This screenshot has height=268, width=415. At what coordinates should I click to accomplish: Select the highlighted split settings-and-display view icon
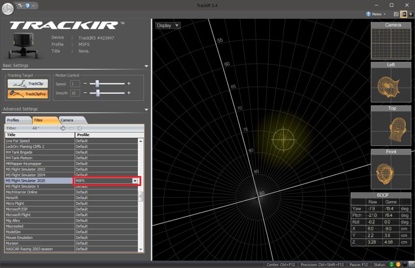(404, 14)
